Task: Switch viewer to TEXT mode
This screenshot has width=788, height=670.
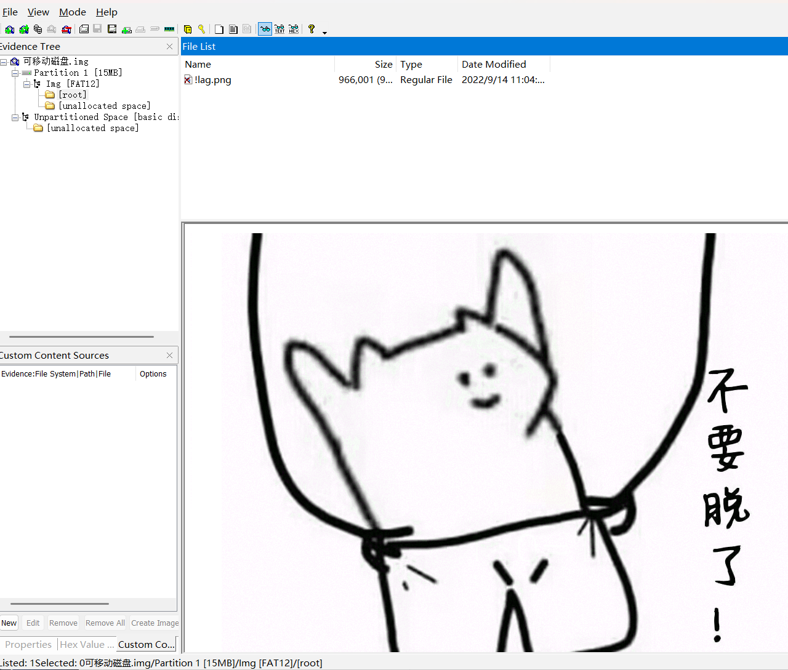Action: (x=279, y=30)
